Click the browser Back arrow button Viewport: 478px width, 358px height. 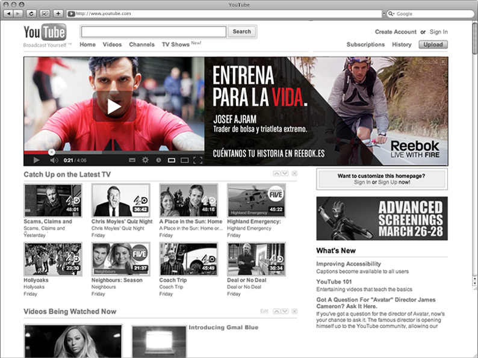pyautogui.click(x=8, y=14)
